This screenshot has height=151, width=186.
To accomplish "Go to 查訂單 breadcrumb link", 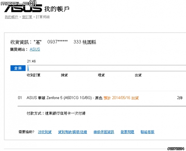I will 27,17.
